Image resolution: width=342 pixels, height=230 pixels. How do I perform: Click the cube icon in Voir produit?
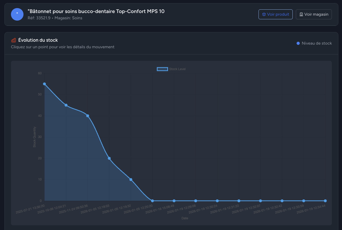[264, 14]
